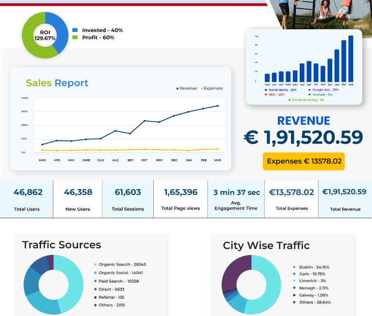Click the SEO - 40% legend entry

(275, 95)
